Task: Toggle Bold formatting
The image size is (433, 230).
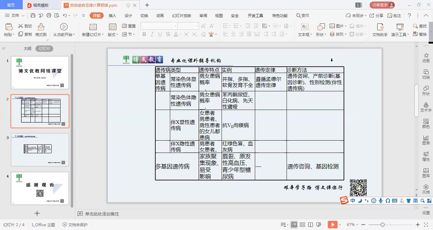Action: click(x=144, y=34)
